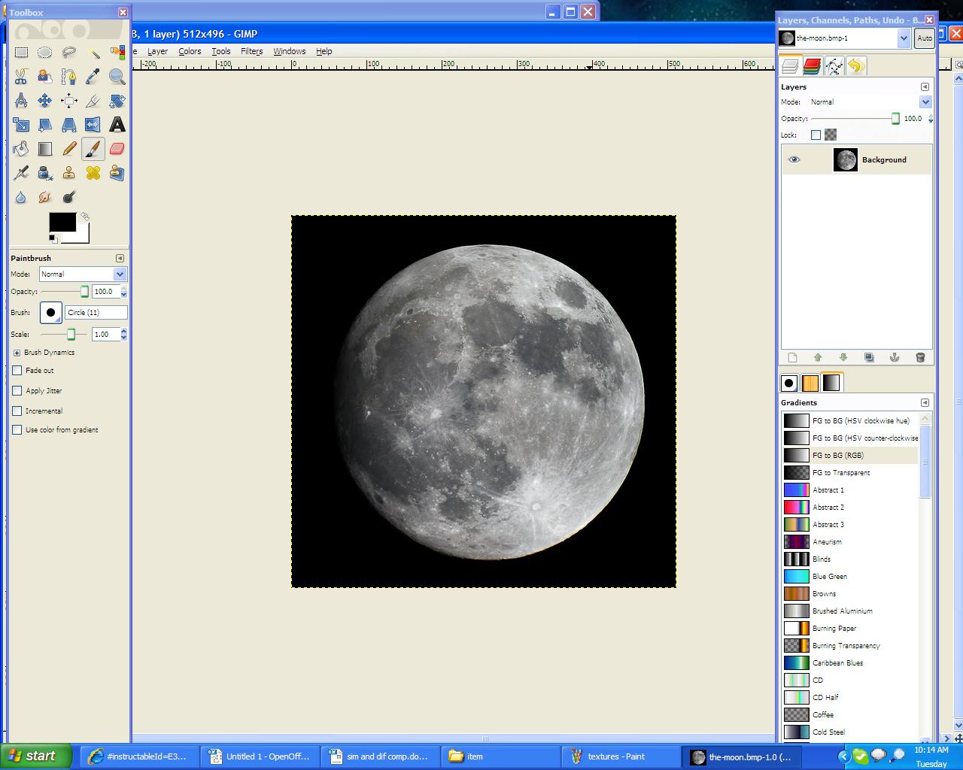
Task: Click the black foreground color swatch
Action: point(62,222)
